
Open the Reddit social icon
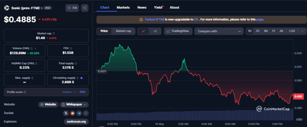point(72,113)
